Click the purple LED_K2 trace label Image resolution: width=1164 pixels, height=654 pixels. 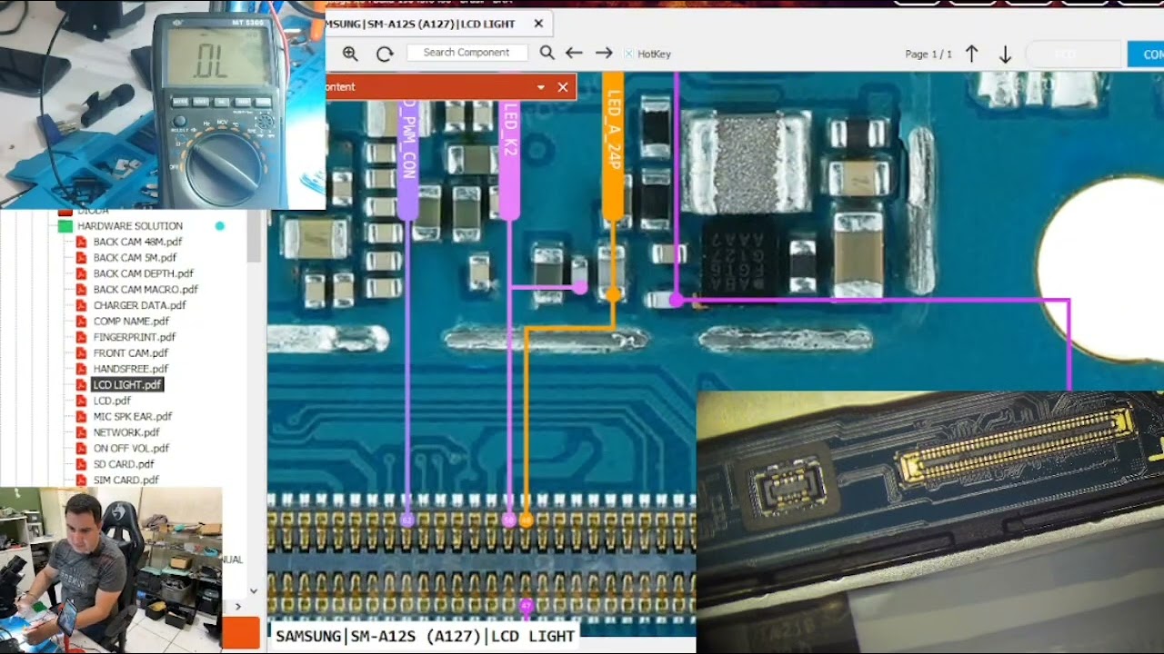[509, 145]
